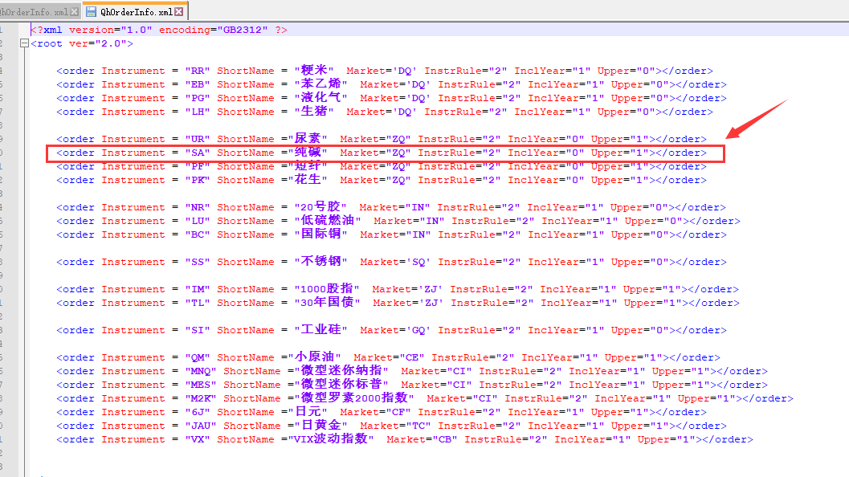Viewport: 849px width, 477px height.
Task: Click Instrument "UR" value
Action: coord(197,139)
